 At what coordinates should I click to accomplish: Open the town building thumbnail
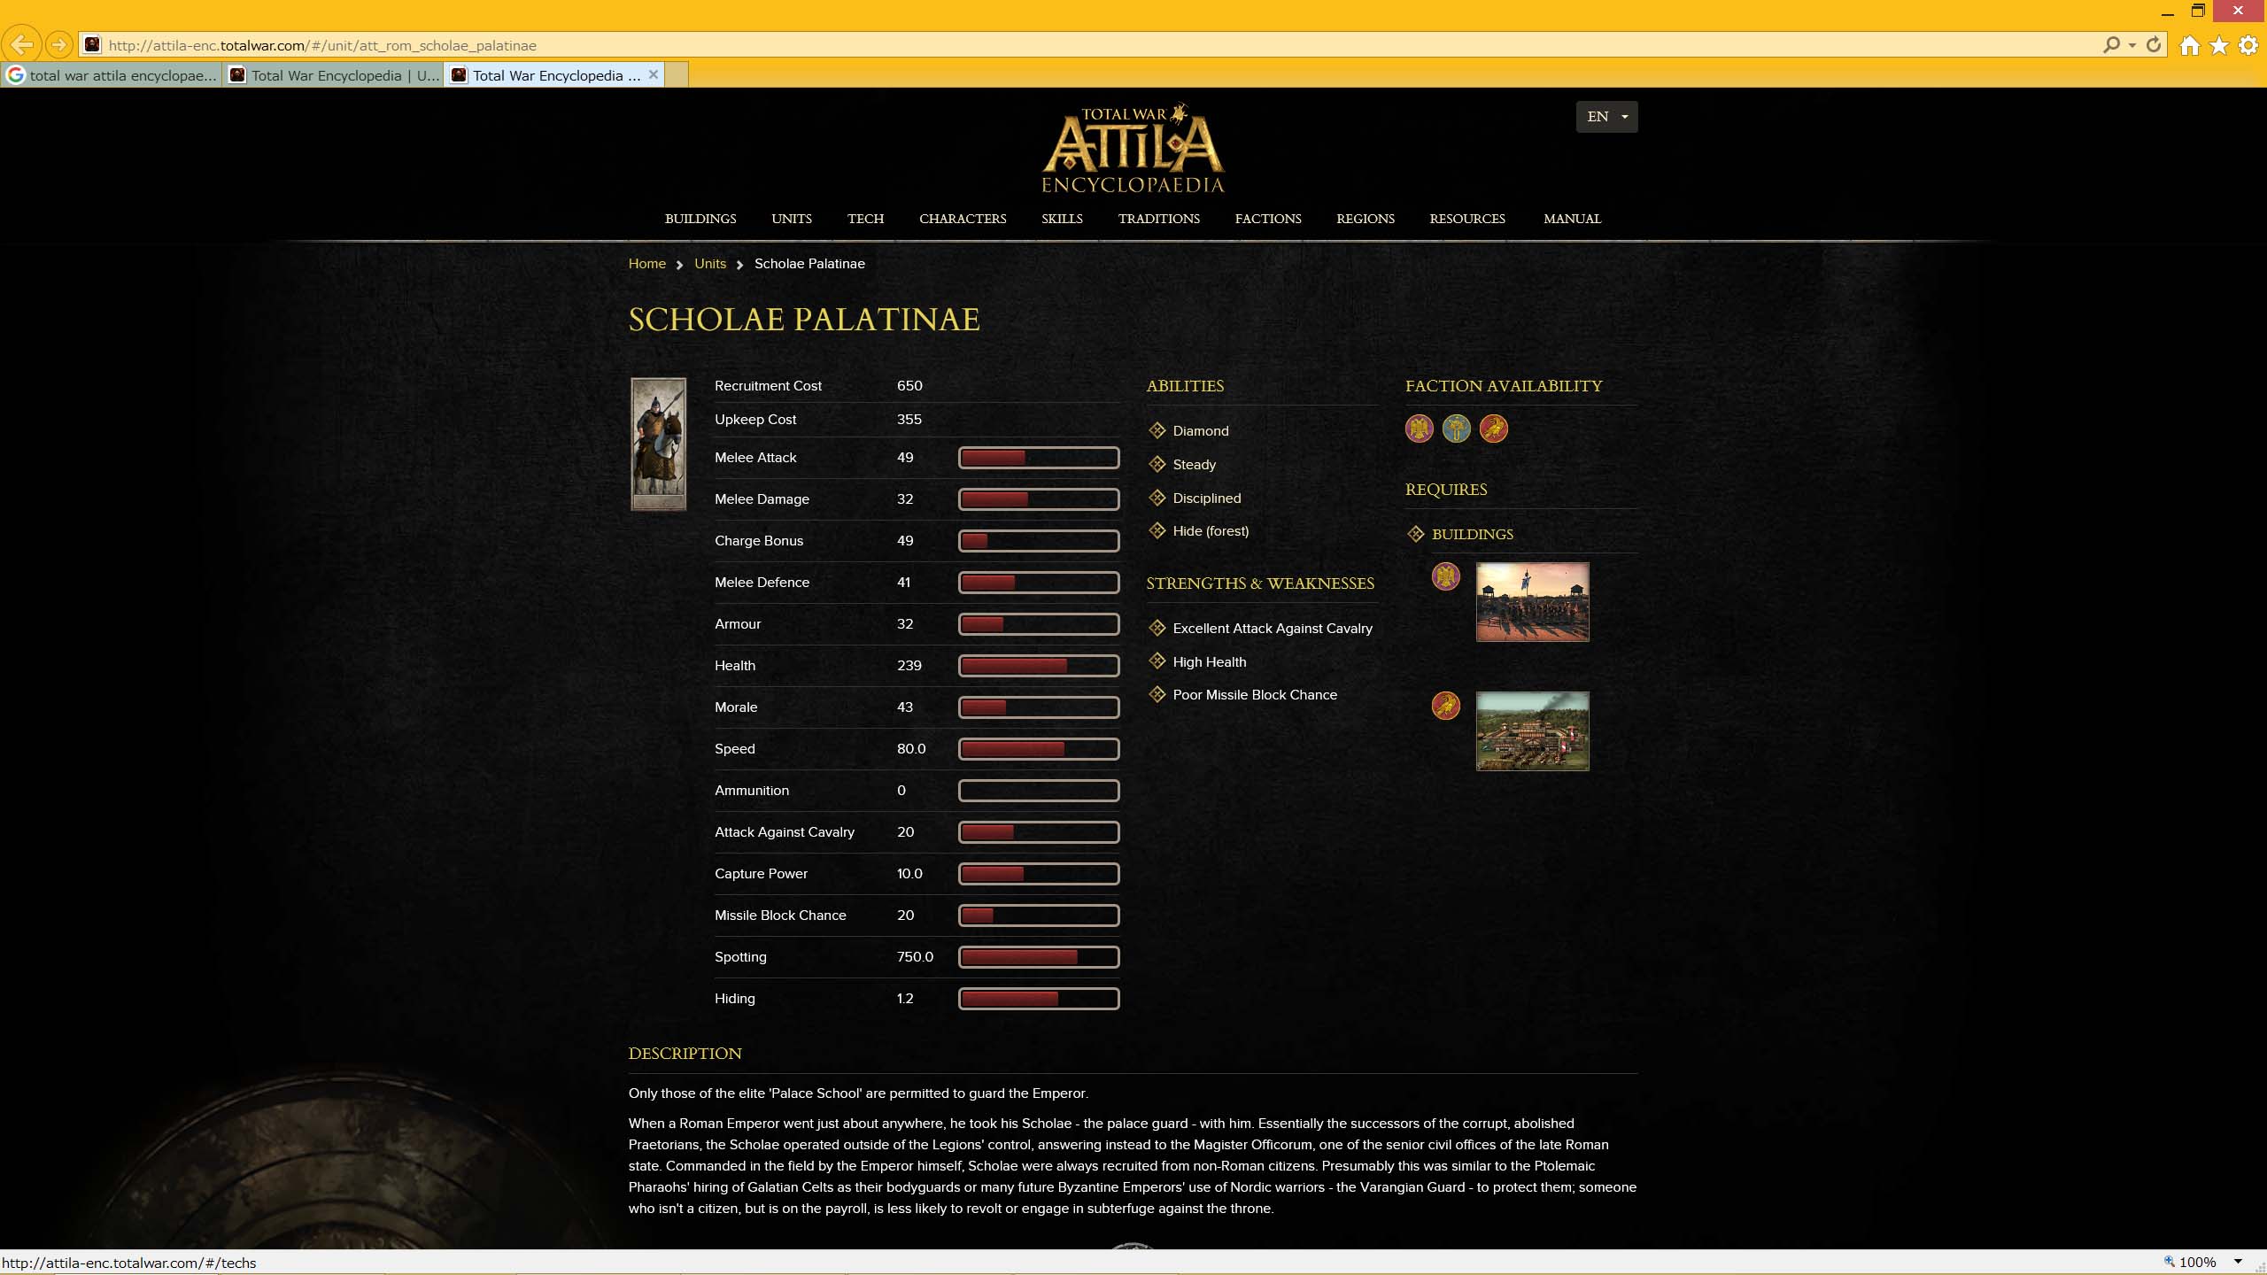(1532, 731)
